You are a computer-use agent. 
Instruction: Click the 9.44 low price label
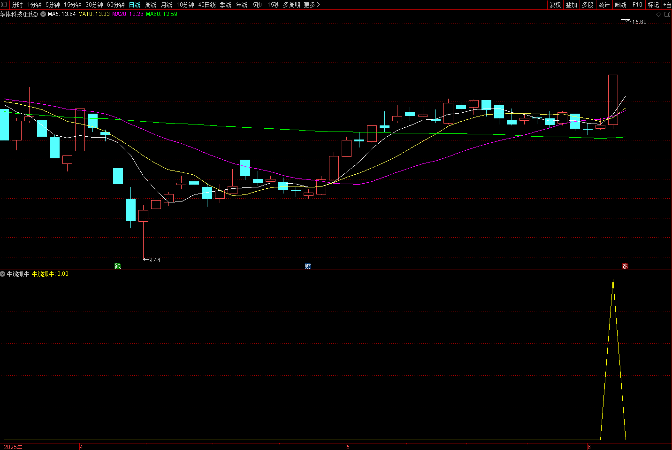[x=155, y=260]
